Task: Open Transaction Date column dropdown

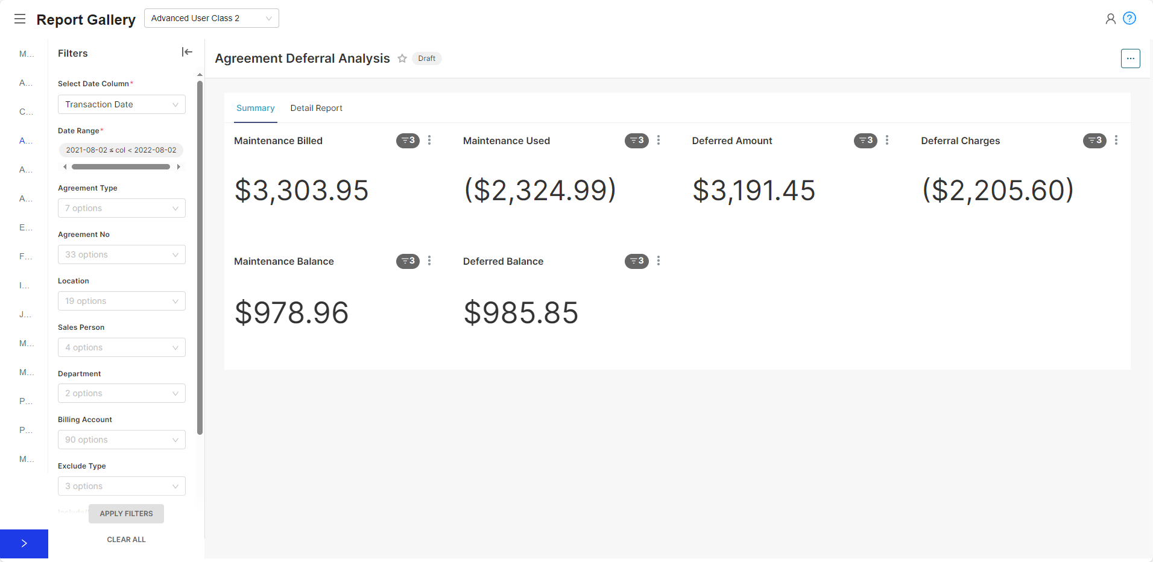Action: click(121, 104)
